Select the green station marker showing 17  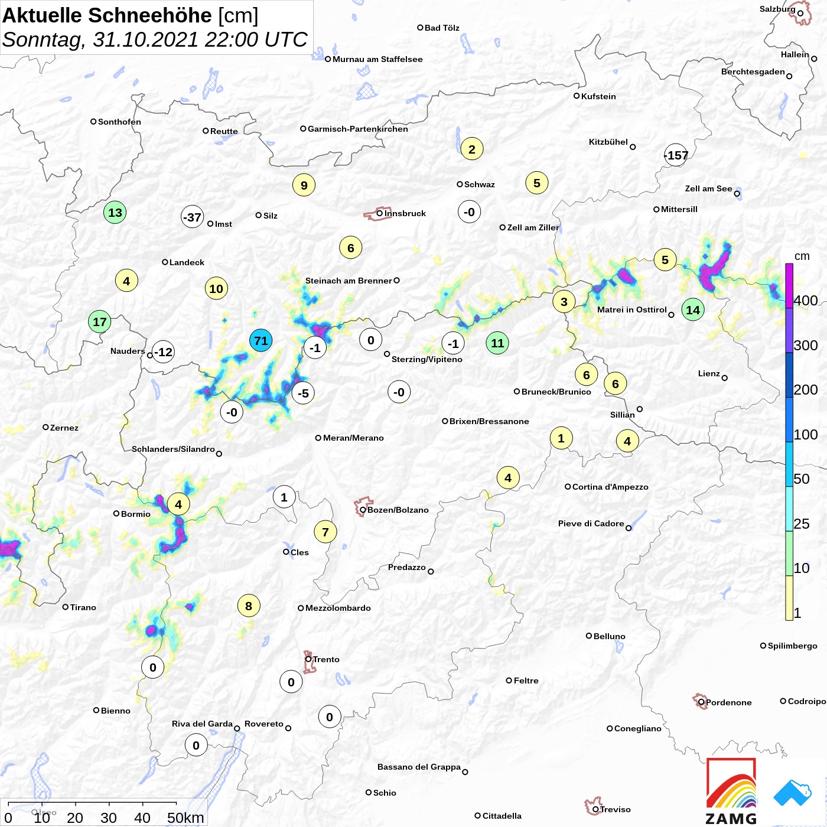coord(100,322)
